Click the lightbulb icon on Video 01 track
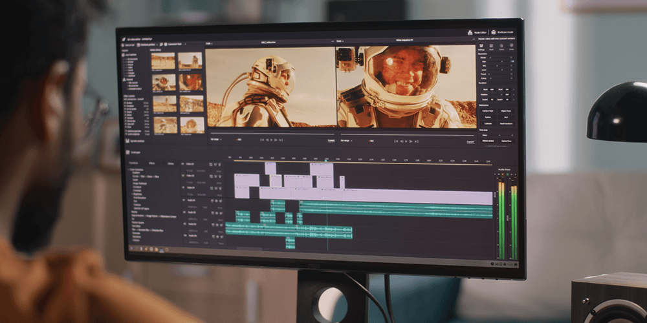This screenshot has width=647, height=323. coord(221,188)
